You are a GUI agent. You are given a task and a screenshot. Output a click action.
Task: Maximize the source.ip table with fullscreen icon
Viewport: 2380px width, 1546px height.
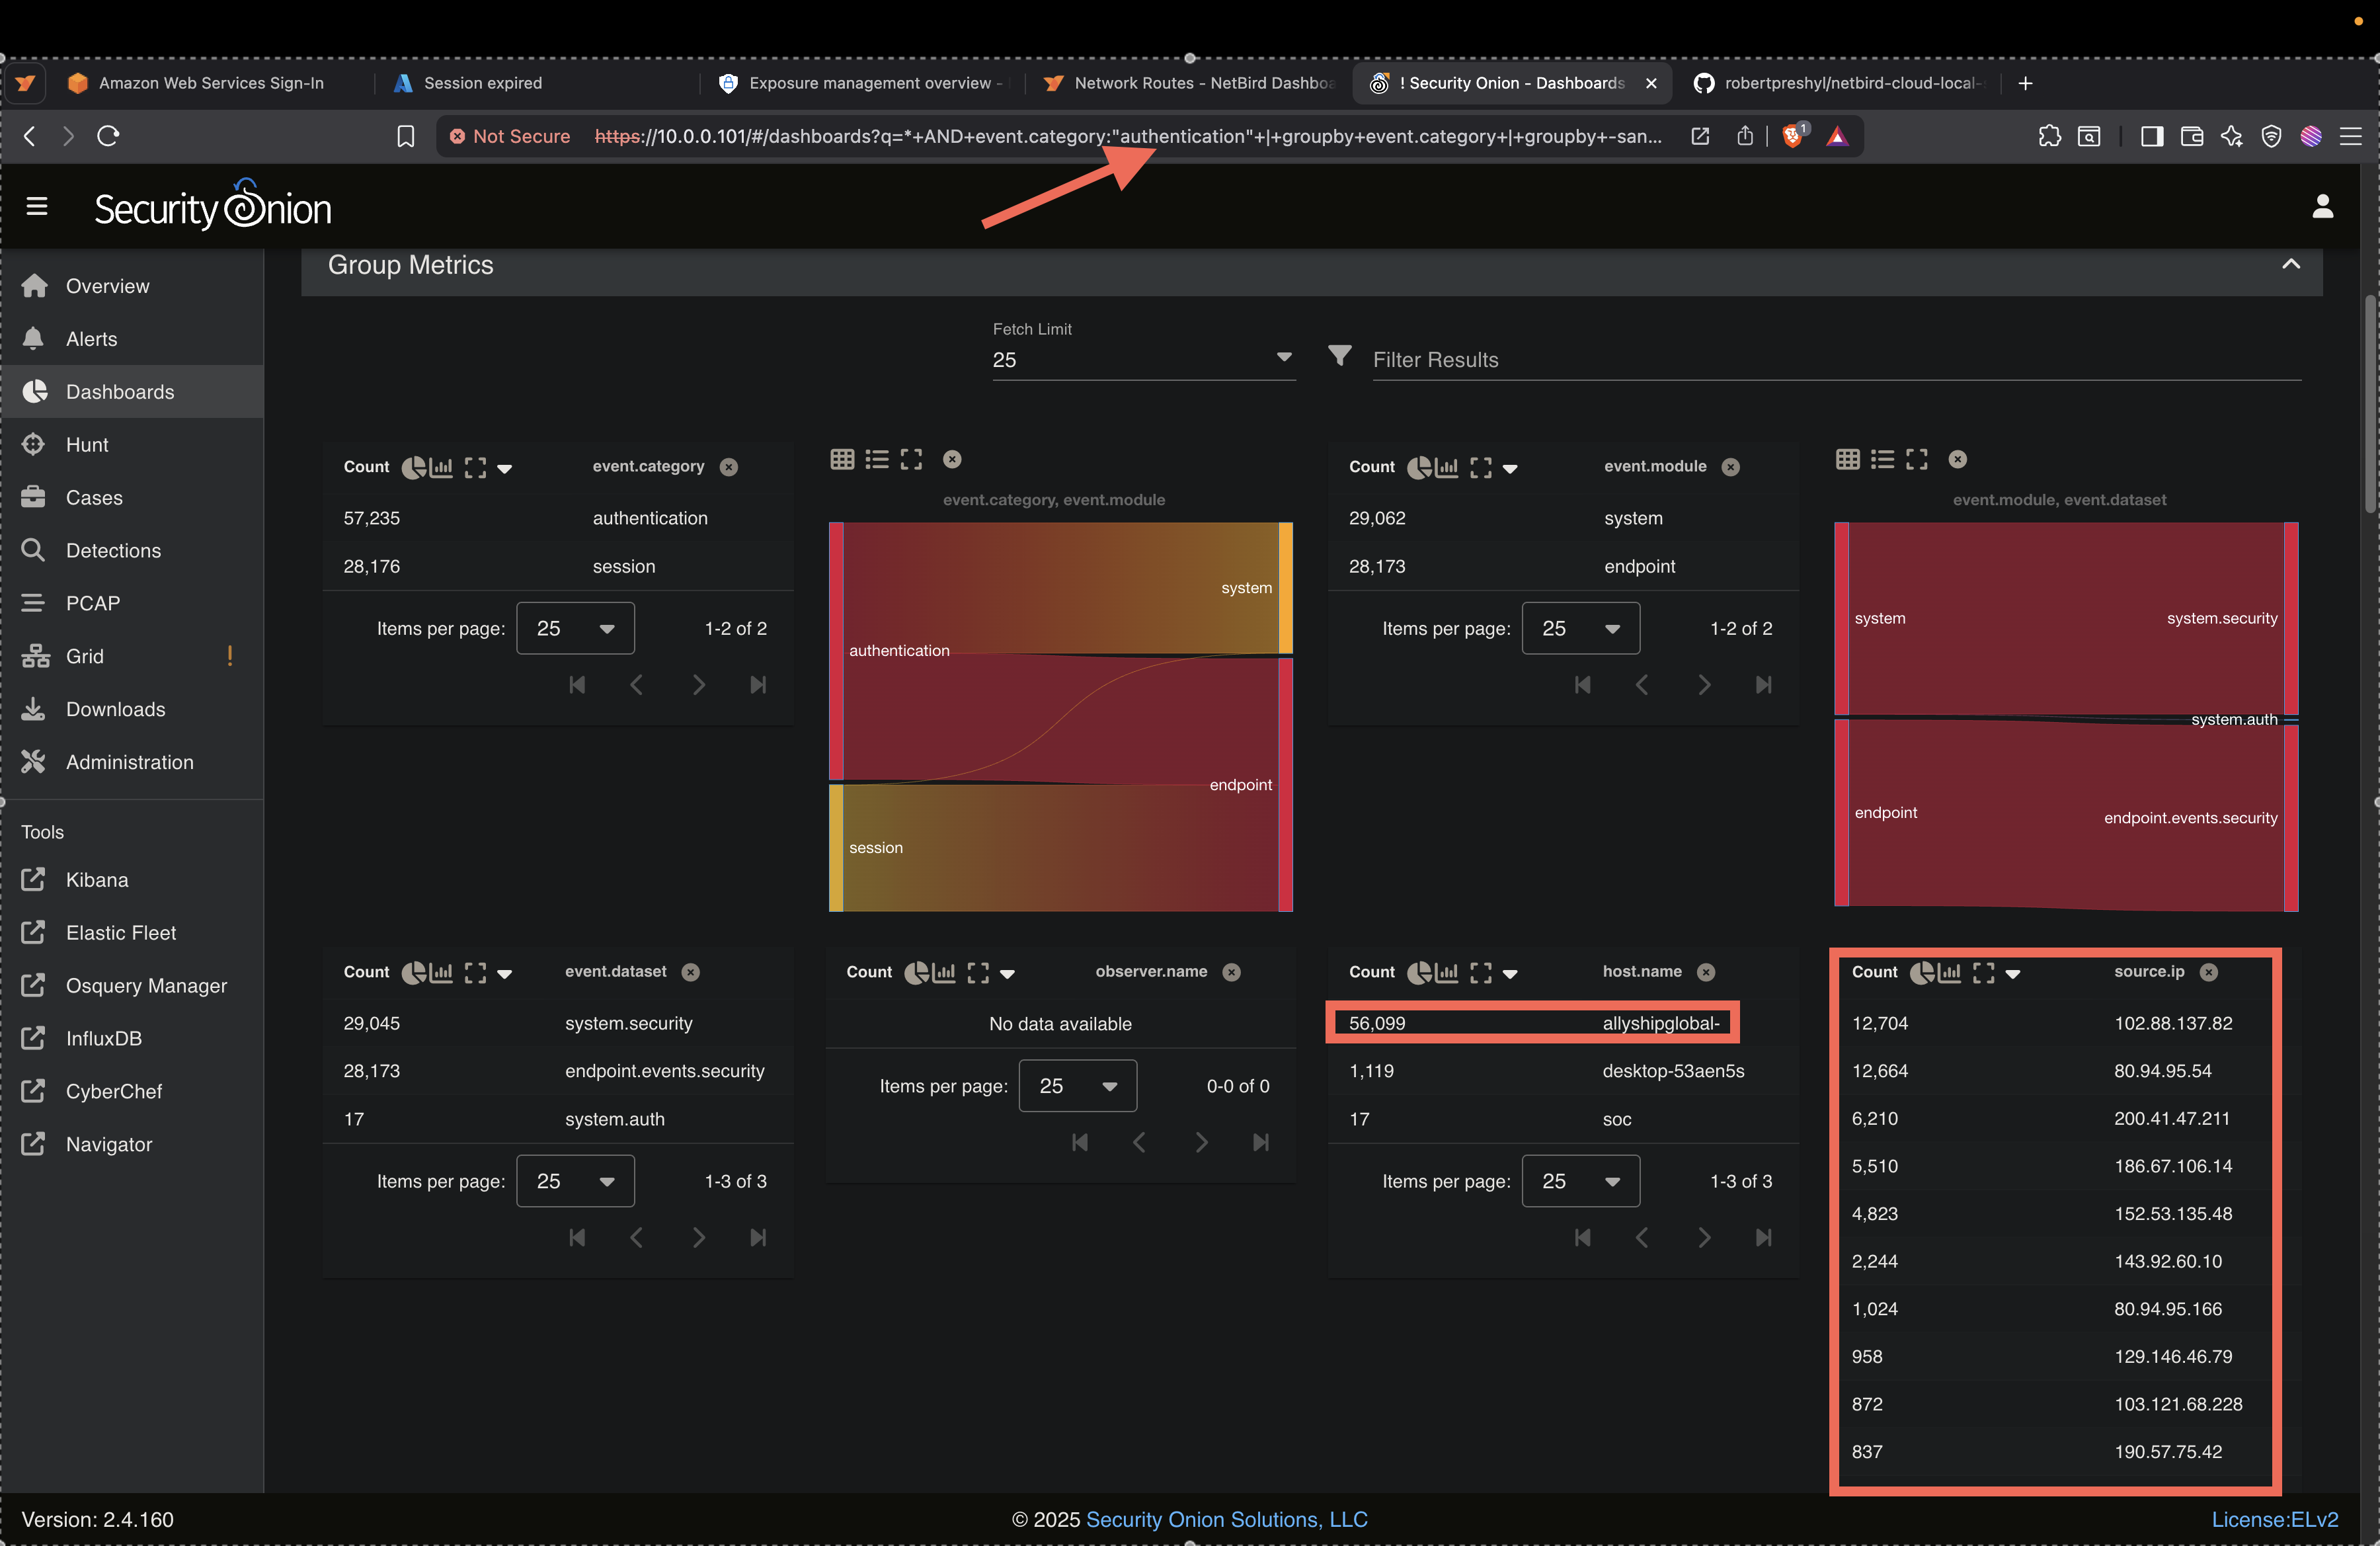tap(1984, 972)
